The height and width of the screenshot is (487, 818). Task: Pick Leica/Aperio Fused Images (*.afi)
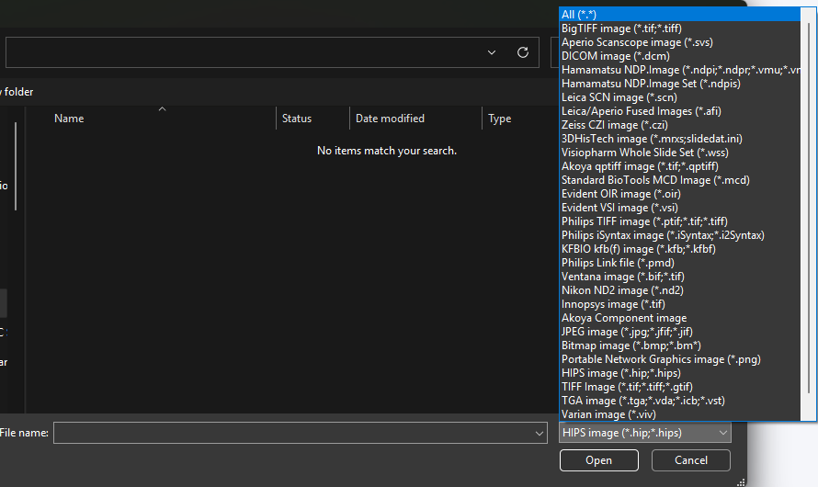coord(680,111)
